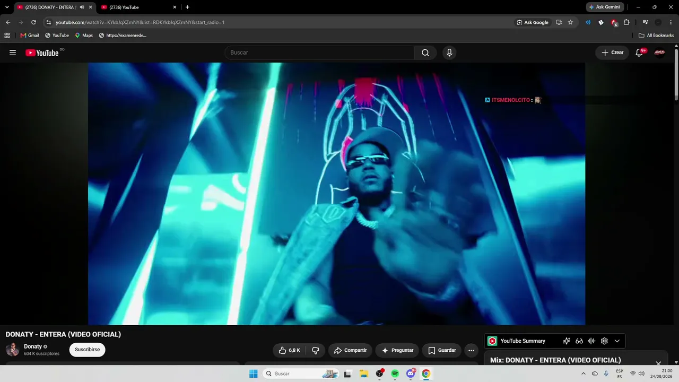This screenshot has height=382, width=679.
Task: Switch to the second YouTube tab
Action: point(138,7)
